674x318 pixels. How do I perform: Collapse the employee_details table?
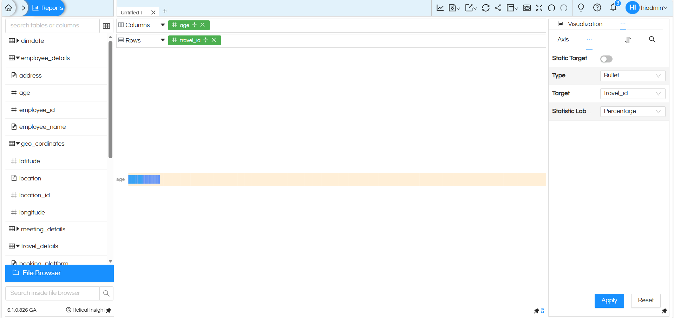18,58
